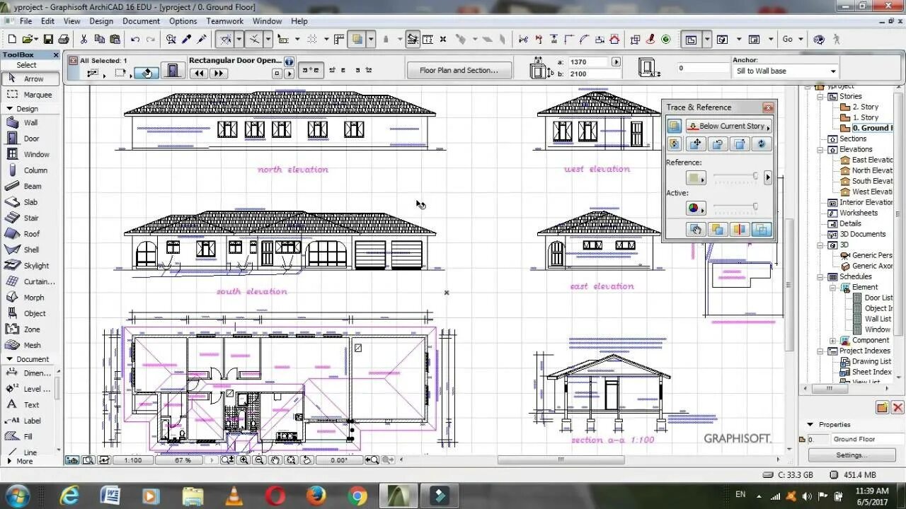
Task: Toggle Trace on/off in Trace & Reference
Action: click(x=675, y=126)
